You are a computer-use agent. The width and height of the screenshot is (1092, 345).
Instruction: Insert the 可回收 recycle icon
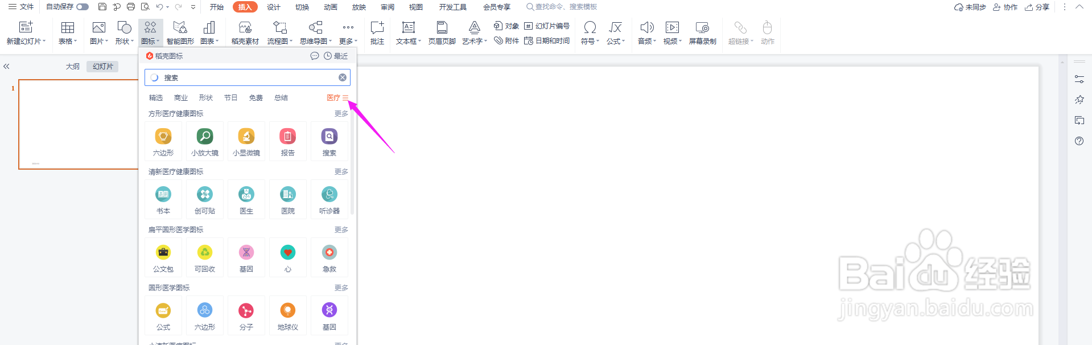205,257
